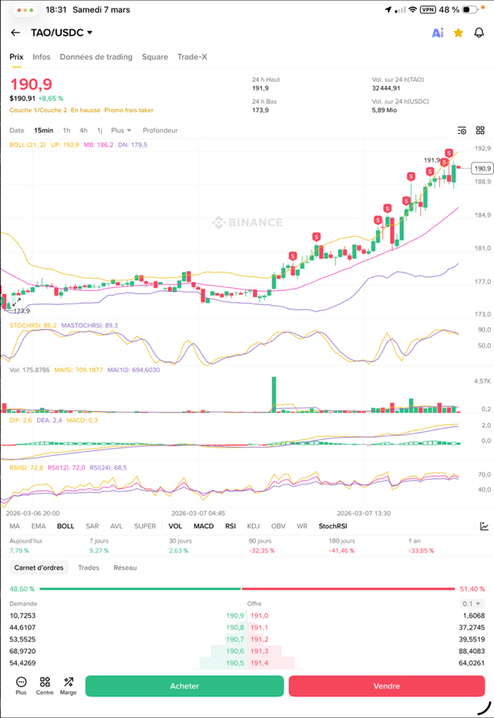Open Données de trading tab
494x718 pixels.
pos(96,57)
